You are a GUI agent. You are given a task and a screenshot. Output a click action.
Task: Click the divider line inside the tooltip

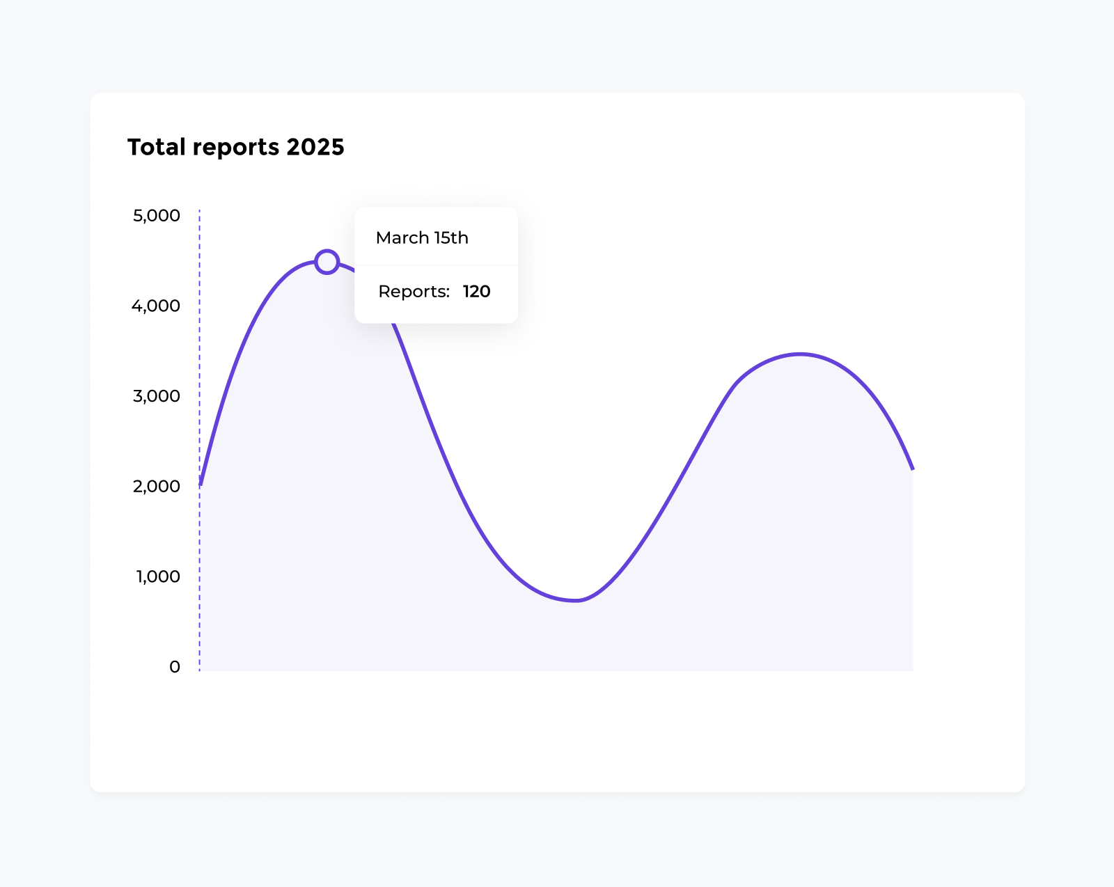436,265
